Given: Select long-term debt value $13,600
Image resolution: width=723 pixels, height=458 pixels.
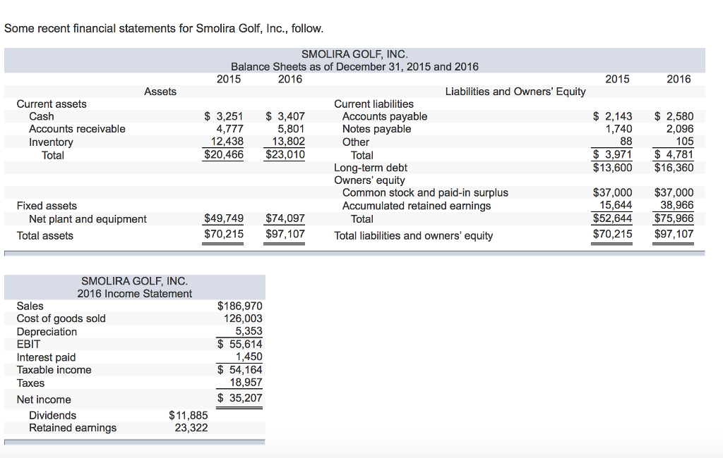Looking at the screenshot, I should 612,168.
